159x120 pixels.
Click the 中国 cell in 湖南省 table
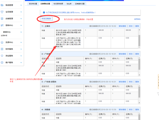click(x=58, y=118)
